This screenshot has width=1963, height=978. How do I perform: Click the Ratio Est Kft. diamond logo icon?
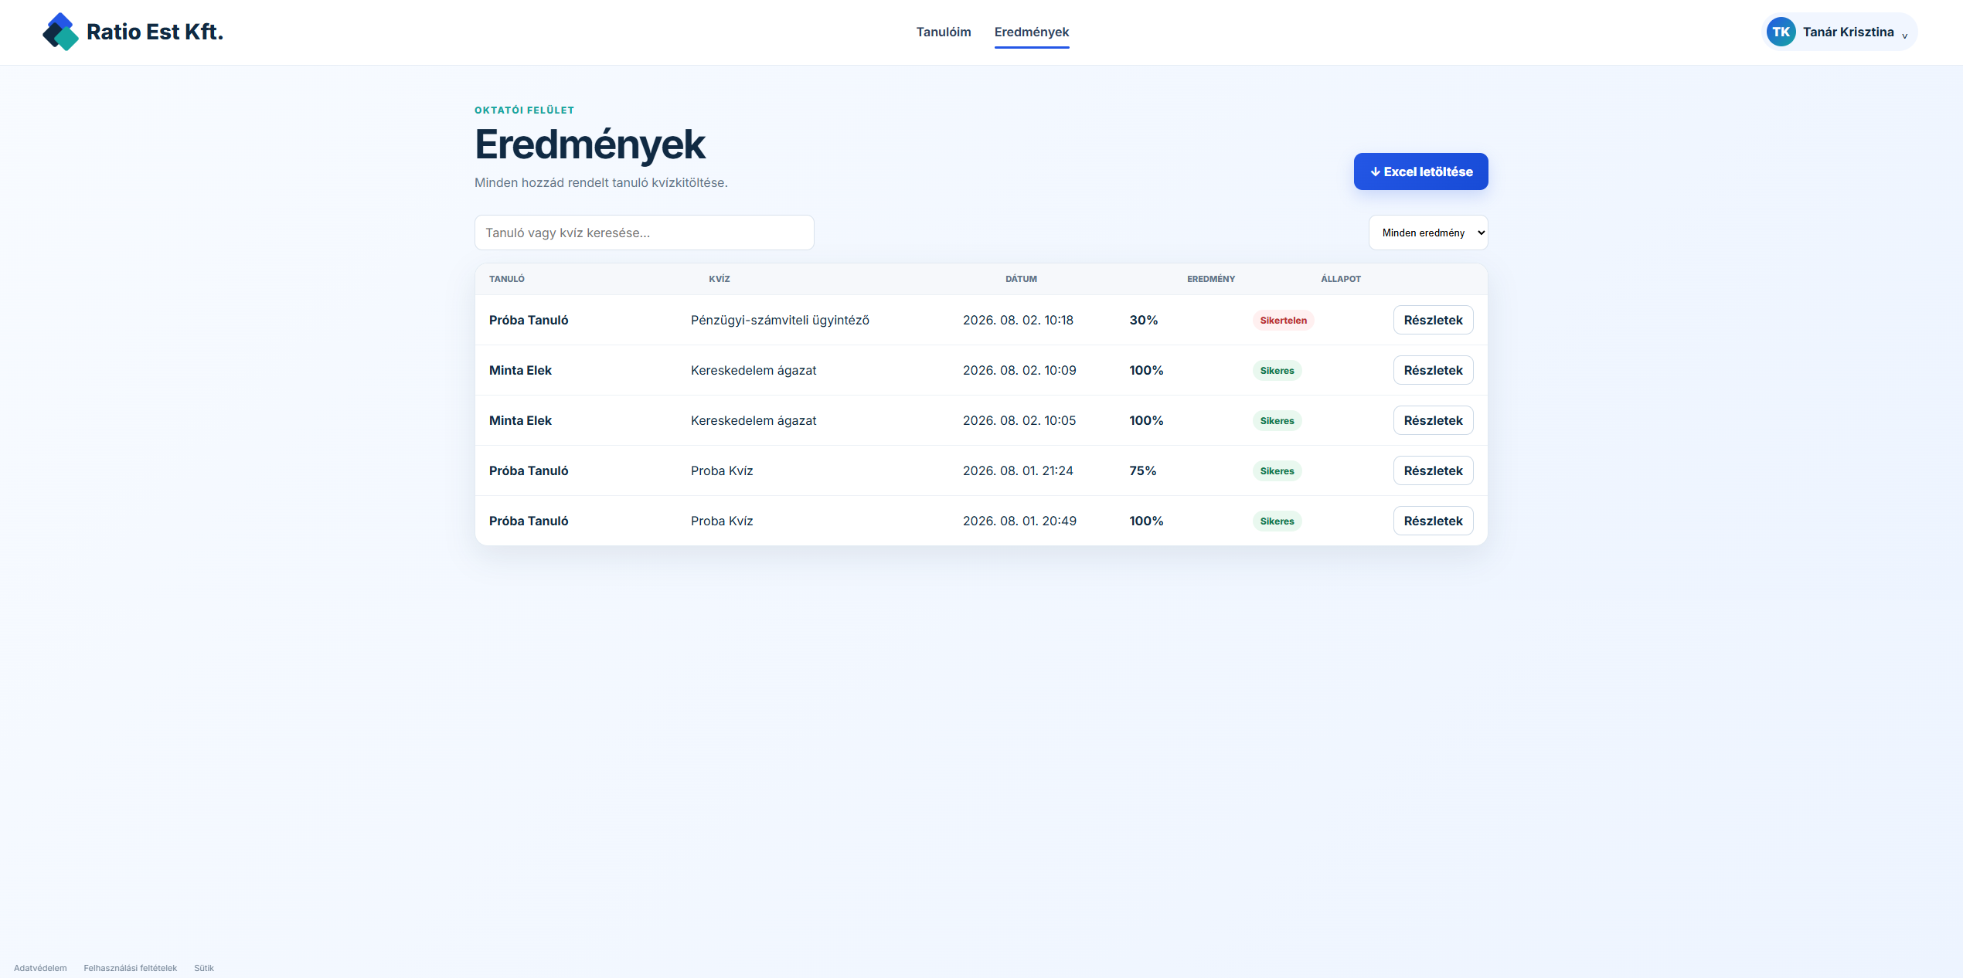(x=60, y=32)
